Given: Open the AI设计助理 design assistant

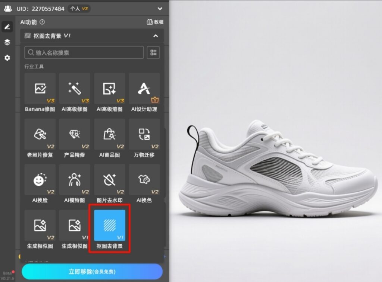Looking at the screenshot, I should tap(144, 89).
